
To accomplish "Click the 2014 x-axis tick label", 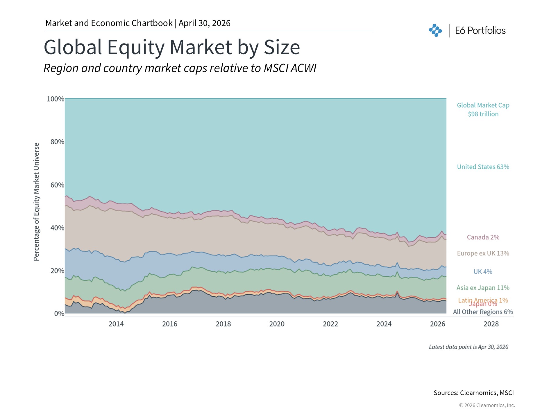I will coord(116,324).
